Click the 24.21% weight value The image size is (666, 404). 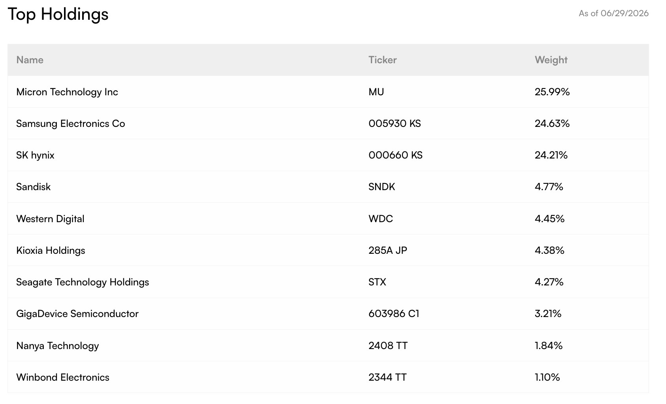coord(551,155)
